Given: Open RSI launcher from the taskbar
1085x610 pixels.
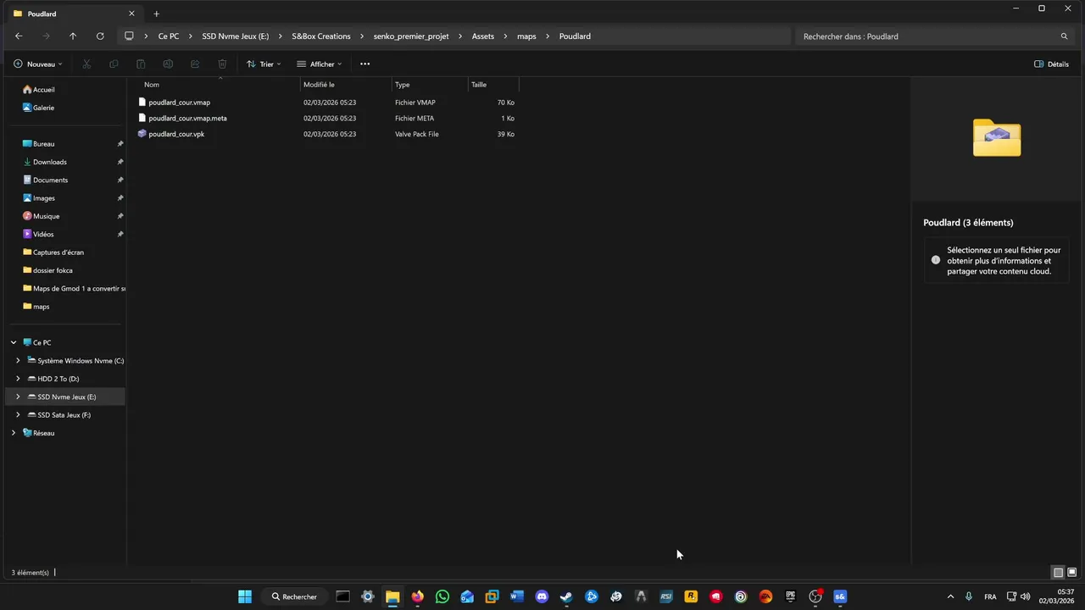Looking at the screenshot, I should point(666,596).
